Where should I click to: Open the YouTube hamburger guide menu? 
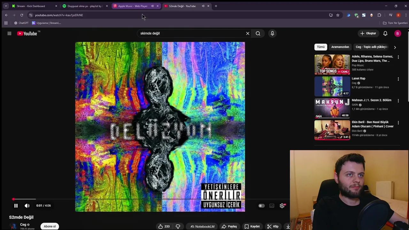tap(9, 33)
